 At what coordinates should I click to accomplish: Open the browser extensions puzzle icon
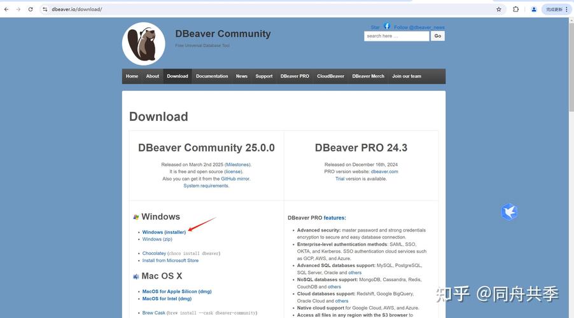pyautogui.click(x=516, y=10)
